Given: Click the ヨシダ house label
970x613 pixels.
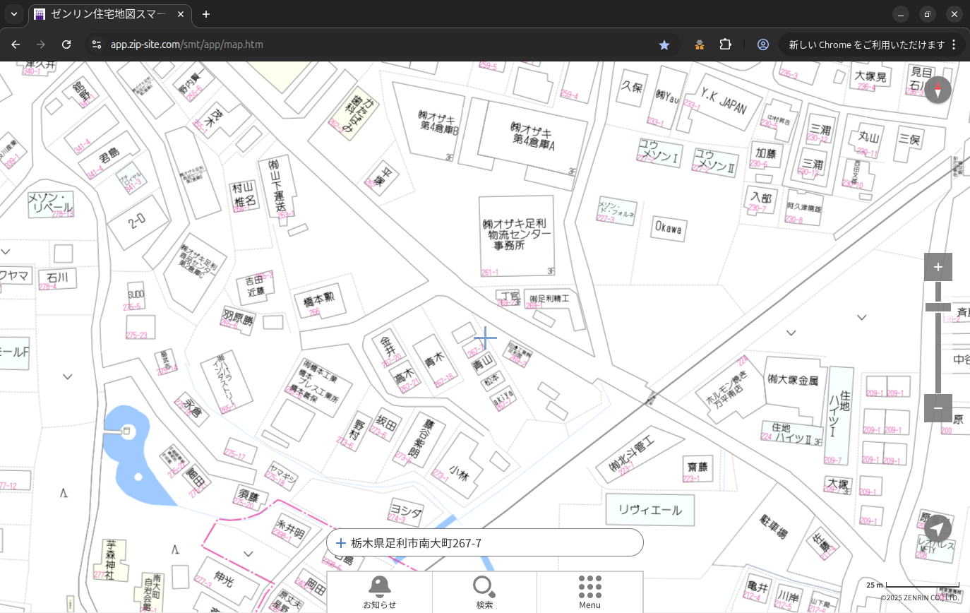Looking at the screenshot, I should click(406, 511).
